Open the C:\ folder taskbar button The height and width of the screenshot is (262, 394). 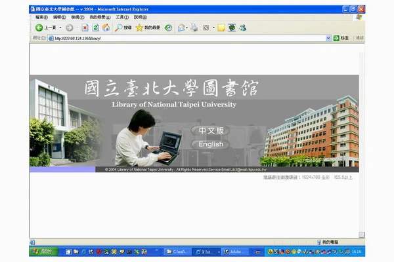tap(177, 252)
